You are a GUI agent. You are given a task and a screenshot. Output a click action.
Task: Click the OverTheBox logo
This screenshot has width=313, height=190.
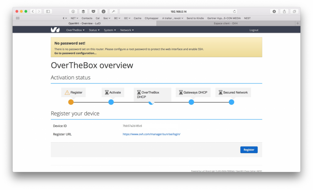point(55,30)
